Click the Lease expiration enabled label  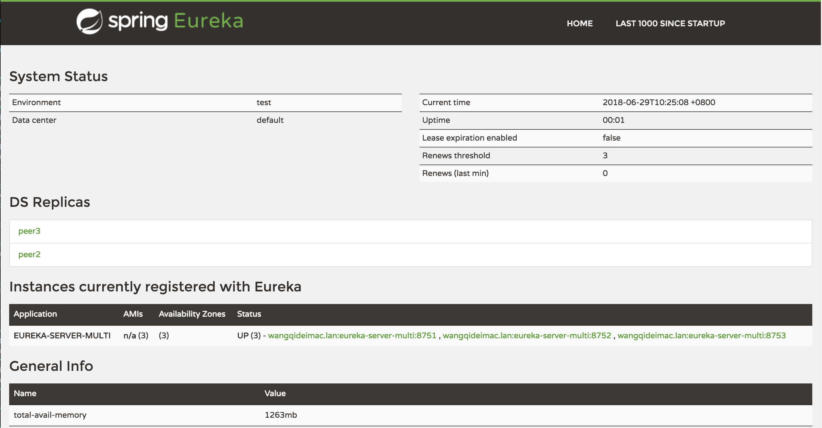(470, 138)
